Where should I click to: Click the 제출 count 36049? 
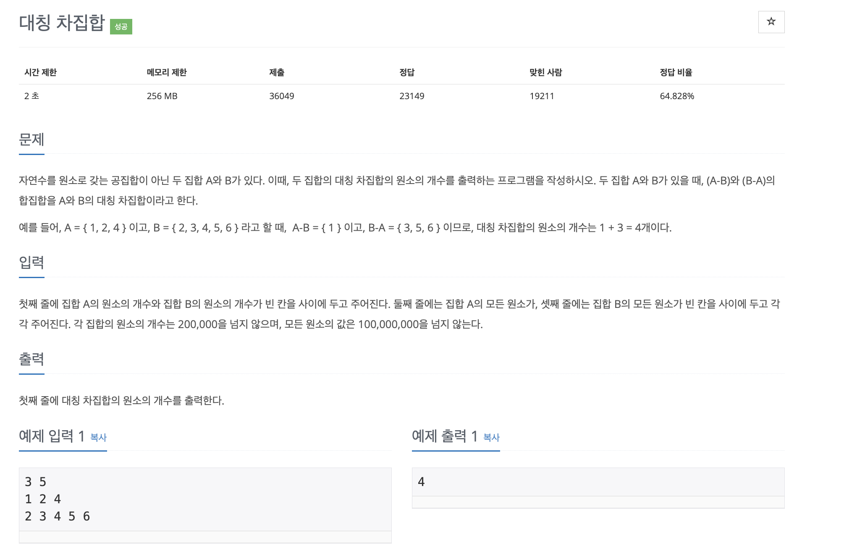[x=281, y=96]
